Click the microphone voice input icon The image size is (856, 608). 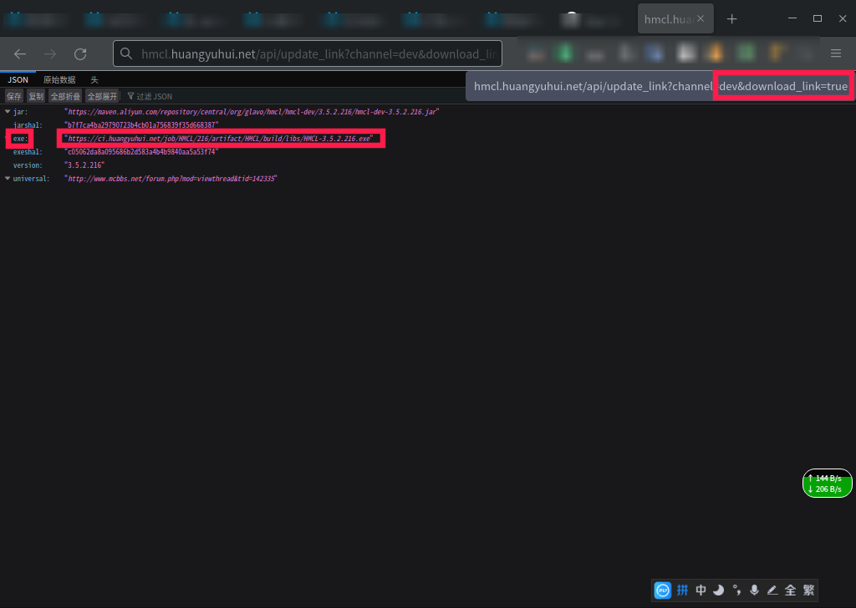coord(755,590)
